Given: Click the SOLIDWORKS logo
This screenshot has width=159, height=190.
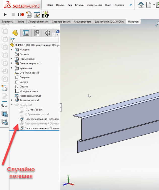Looking at the screenshot, I should 22,5.
